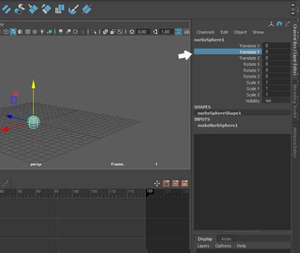Toggle smooth shade all cube icon
The height and width of the screenshot is (253, 300).
(x=13, y=32)
